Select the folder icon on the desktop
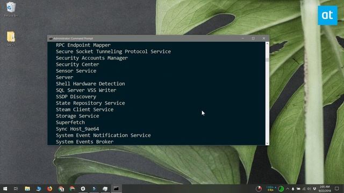The image size is (344, 193). (x=11, y=39)
